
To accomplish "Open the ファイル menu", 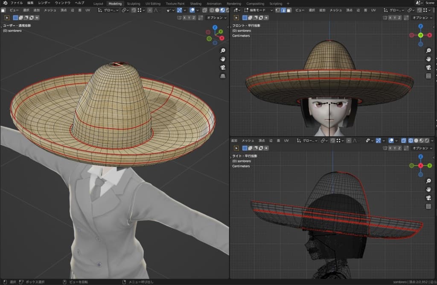I will (16, 3).
